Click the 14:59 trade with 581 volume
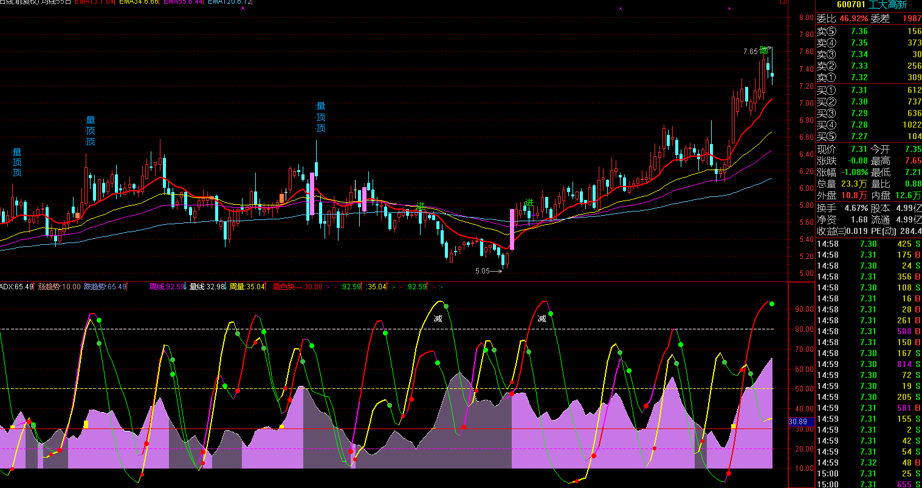 (869, 408)
